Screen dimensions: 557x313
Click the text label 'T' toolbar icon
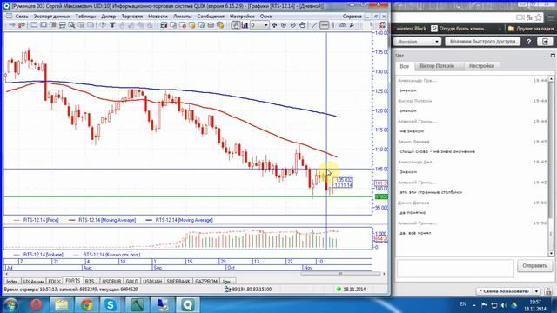point(112,25)
